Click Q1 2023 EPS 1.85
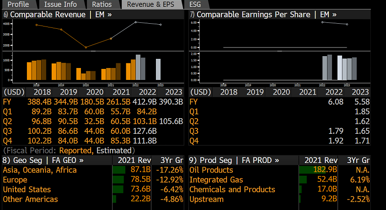386x210 pixels. (362, 111)
